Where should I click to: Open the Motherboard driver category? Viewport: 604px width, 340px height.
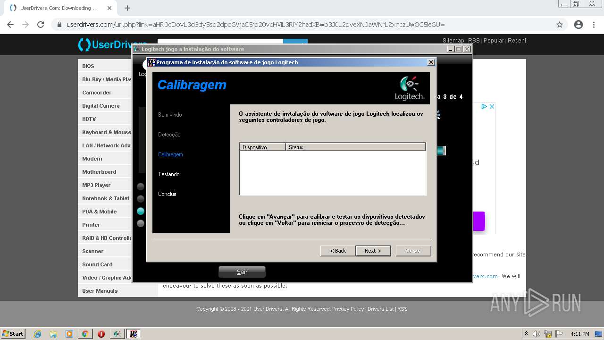pos(99,172)
